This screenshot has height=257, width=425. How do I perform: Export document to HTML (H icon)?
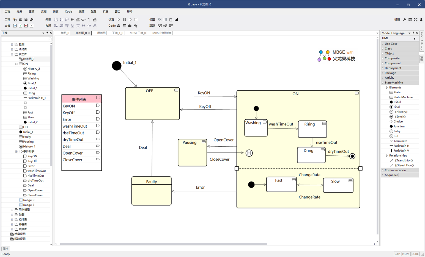(26, 26)
